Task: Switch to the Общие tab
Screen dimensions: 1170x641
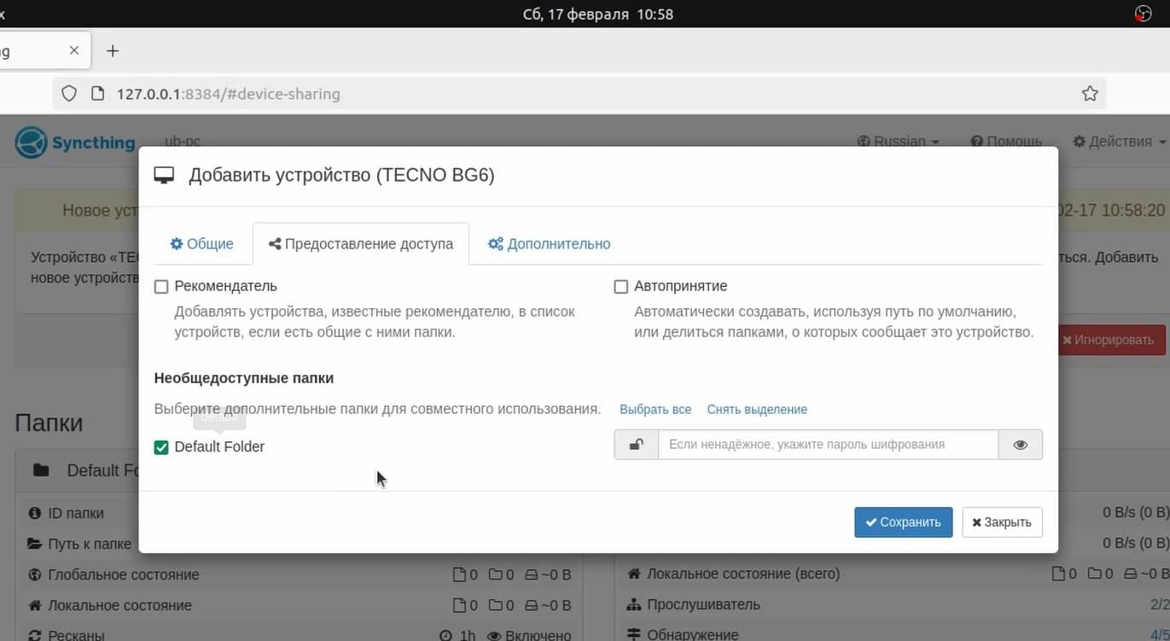Action: [201, 243]
